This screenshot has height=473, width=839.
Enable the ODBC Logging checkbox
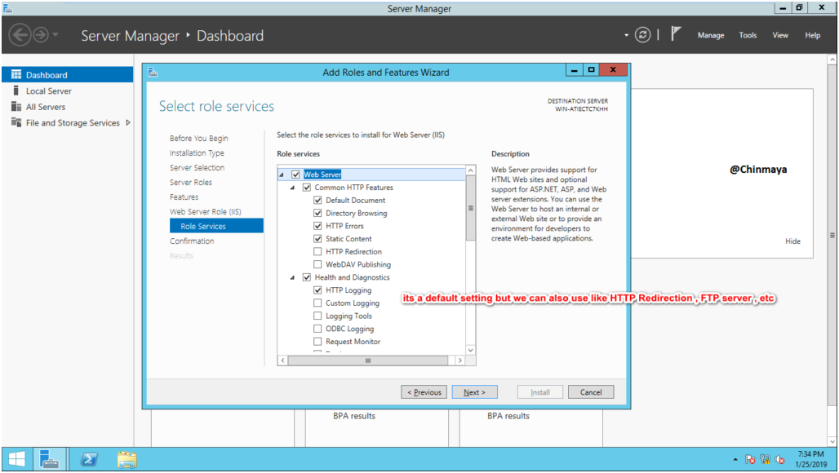[317, 329]
